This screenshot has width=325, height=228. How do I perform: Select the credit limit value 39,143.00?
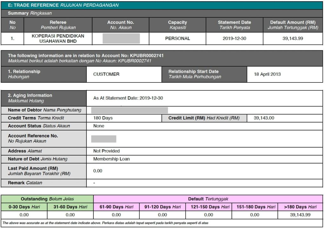tap(264, 118)
